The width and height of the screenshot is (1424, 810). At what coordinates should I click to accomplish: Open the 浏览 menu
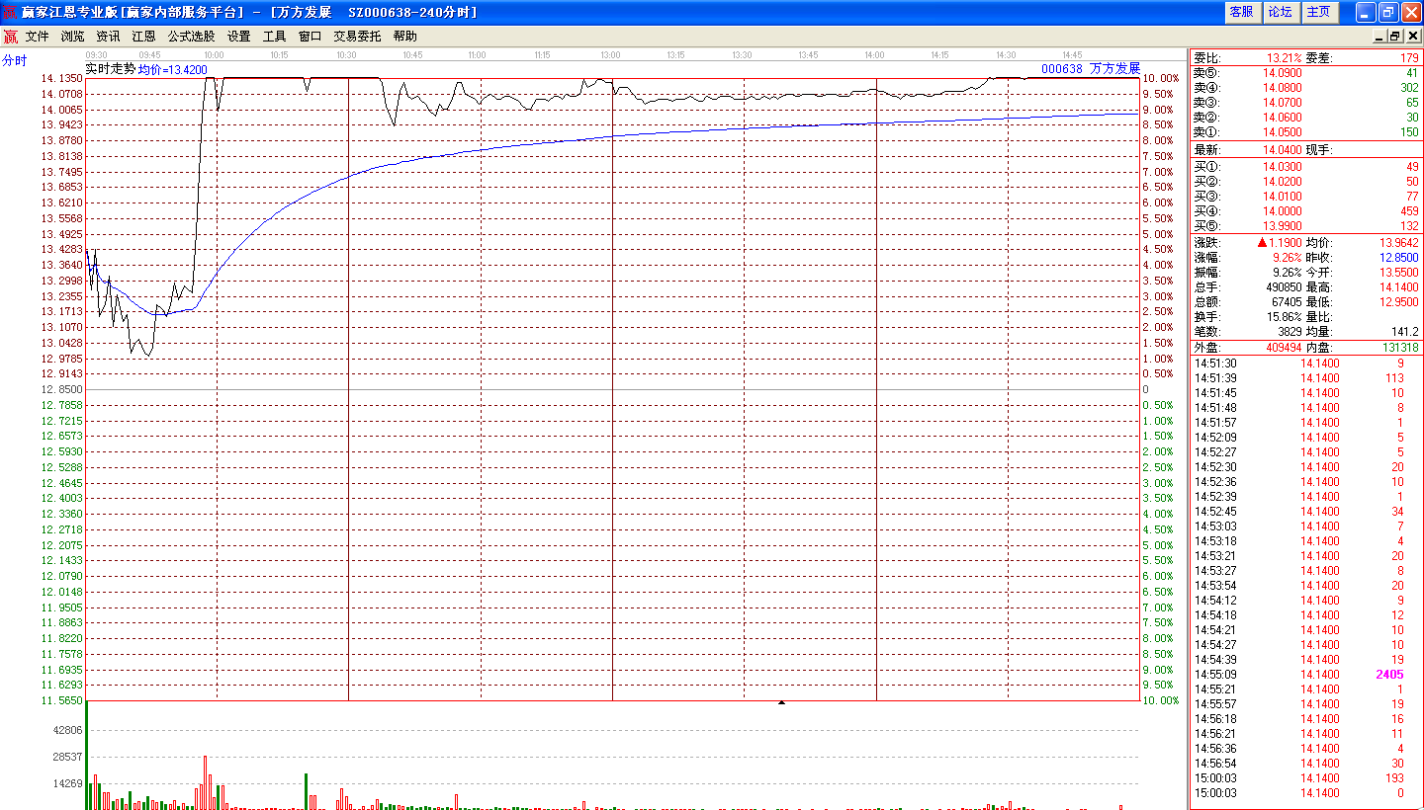(x=73, y=37)
